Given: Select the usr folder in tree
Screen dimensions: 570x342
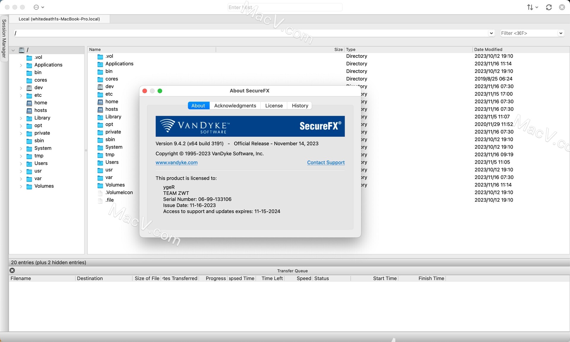Looking at the screenshot, I should tap(38, 171).
